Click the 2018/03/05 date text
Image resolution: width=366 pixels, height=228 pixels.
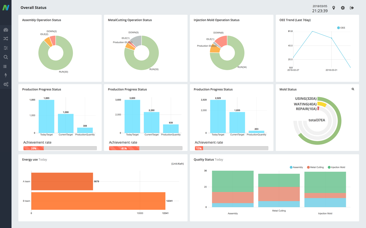click(320, 6)
